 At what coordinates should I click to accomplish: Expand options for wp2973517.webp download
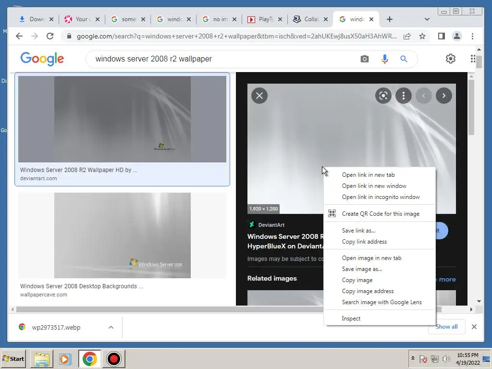(x=111, y=327)
